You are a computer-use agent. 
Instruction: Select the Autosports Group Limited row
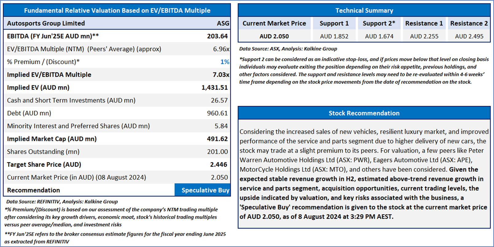[117, 23]
